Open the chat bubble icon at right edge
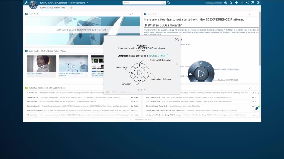The width and height of the screenshot is (284, 159). pyautogui.click(x=257, y=109)
